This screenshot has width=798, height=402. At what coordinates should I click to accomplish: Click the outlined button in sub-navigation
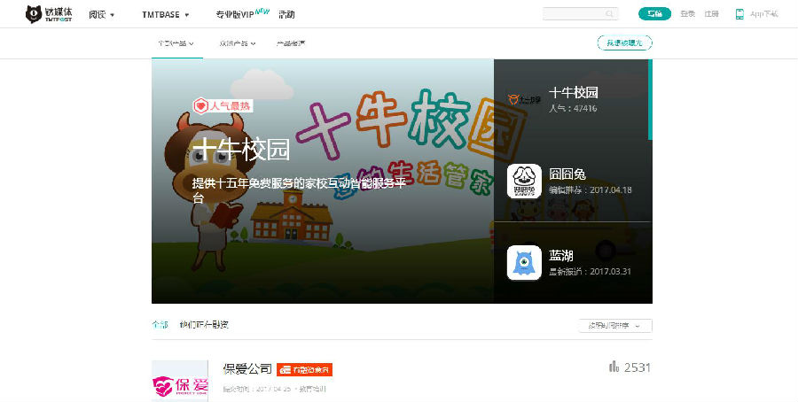tap(624, 43)
